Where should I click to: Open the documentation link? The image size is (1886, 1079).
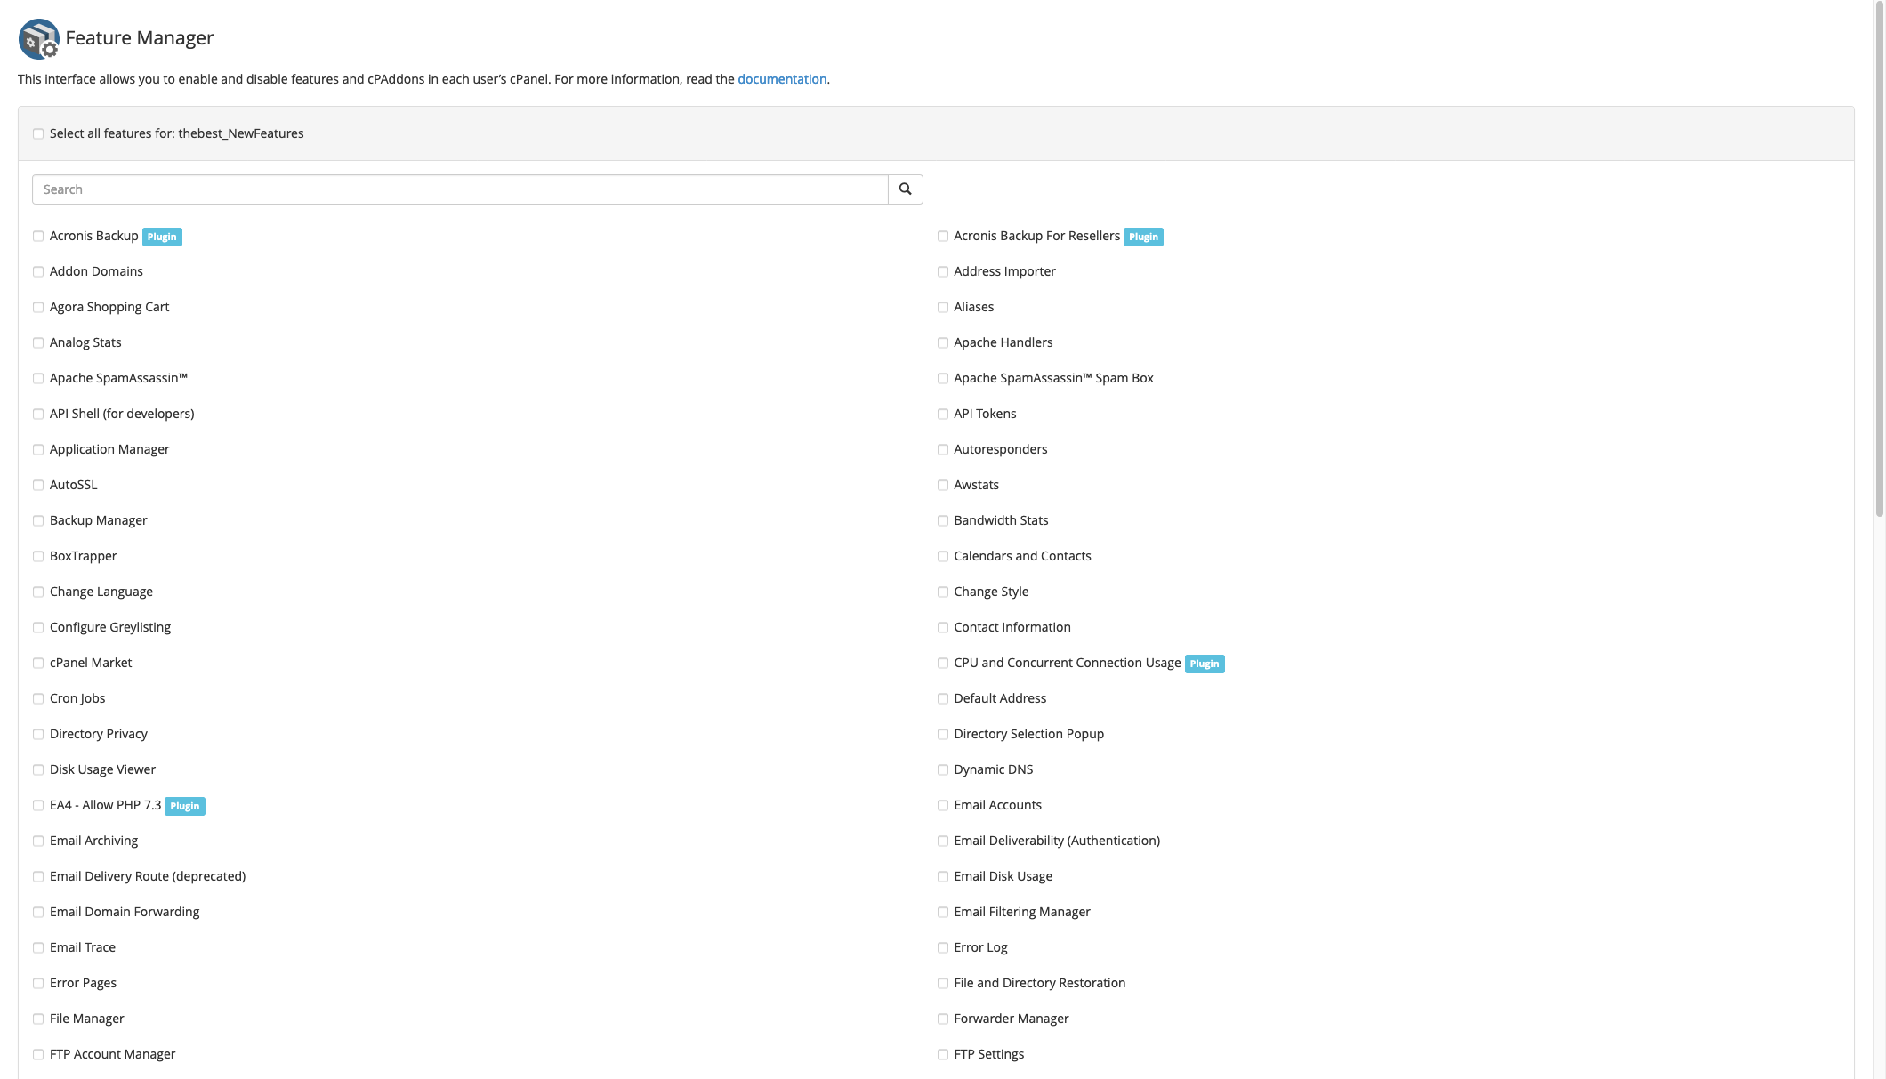tap(781, 79)
